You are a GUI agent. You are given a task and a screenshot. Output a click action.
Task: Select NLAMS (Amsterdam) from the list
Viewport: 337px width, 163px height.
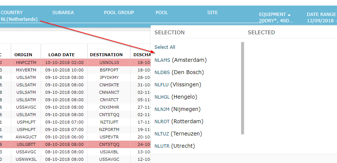(181, 60)
